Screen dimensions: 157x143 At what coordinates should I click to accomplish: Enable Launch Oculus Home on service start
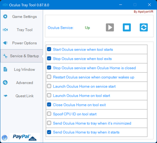pyautogui.click(x=49, y=86)
